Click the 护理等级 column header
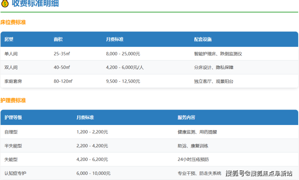Image resolution: width=299 pixels, height=180 pixels. [x=13, y=117]
